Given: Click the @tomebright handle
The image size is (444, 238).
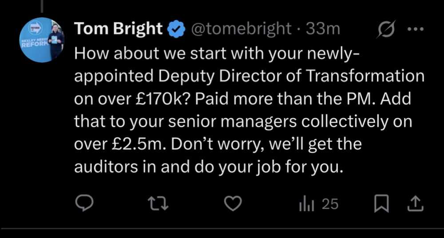Looking at the screenshot, I should (241, 29).
